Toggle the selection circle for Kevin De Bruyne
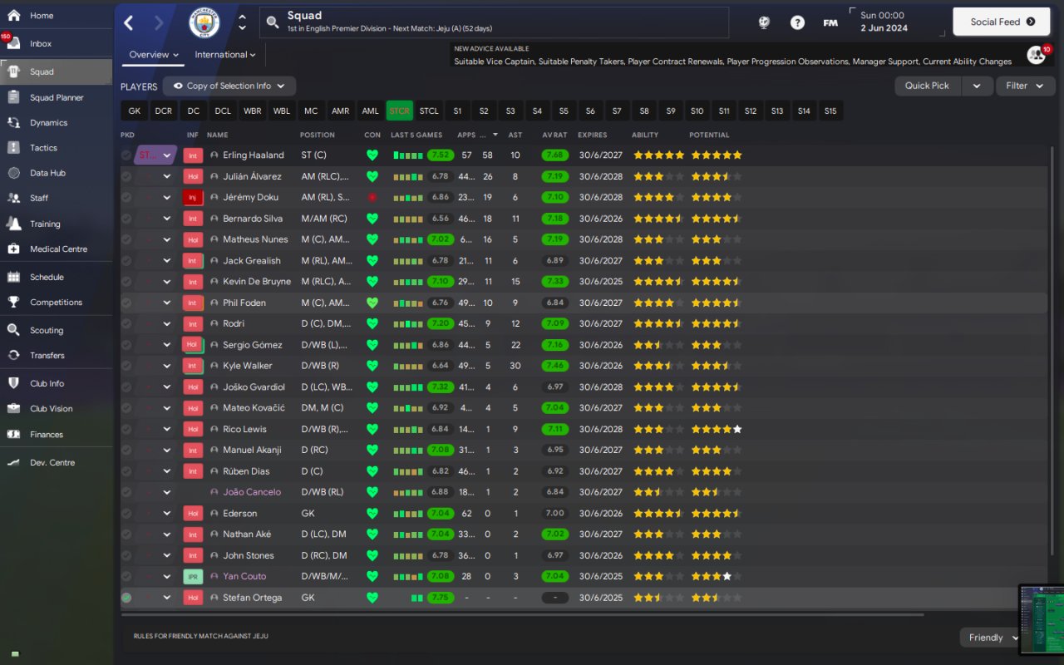 click(x=126, y=282)
